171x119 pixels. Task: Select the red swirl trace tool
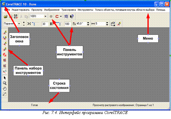[x=4, y=55]
